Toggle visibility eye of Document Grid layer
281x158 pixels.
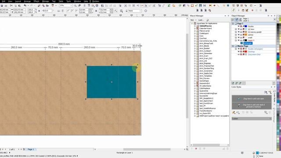(x=239, y=54)
